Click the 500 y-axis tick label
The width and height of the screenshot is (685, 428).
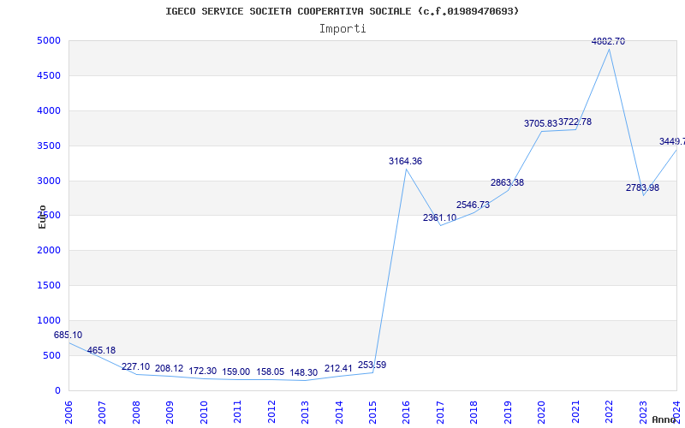click(x=52, y=355)
